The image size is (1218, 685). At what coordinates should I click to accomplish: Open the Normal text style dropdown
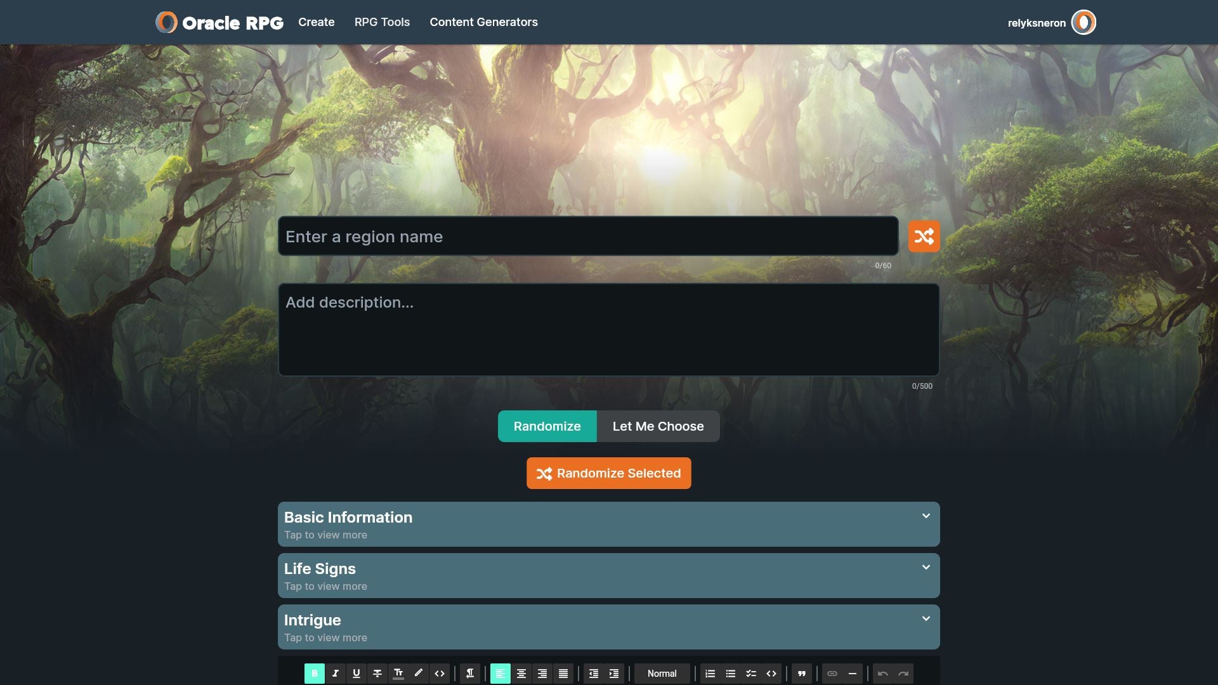click(x=662, y=674)
